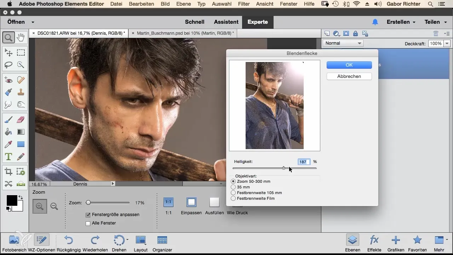Screen dimensions: 453x255
Task: Select the Pencil tool
Action: pos(21,156)
